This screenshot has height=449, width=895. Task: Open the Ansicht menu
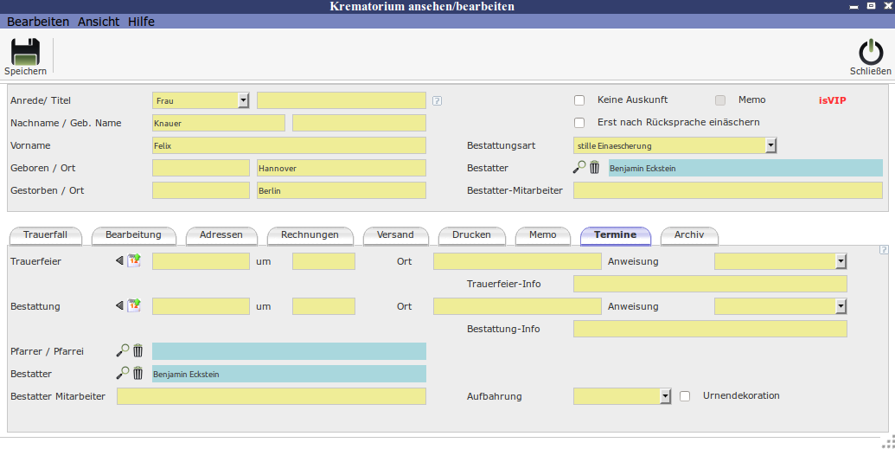coord(99,22)
